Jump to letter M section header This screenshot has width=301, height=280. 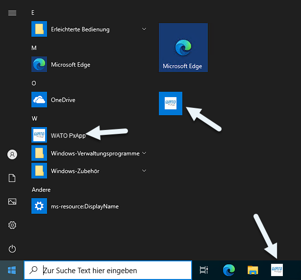tap(34, 48)
